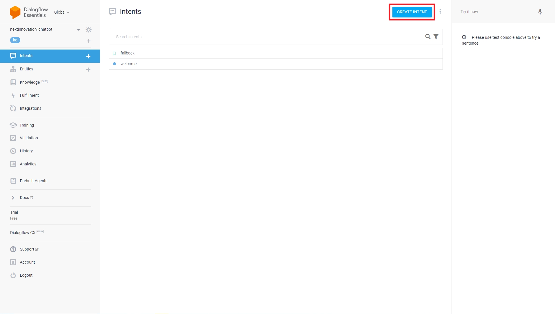Open Fulfillment section
This screenshot has height=314, width=555.
coord(29,95)
